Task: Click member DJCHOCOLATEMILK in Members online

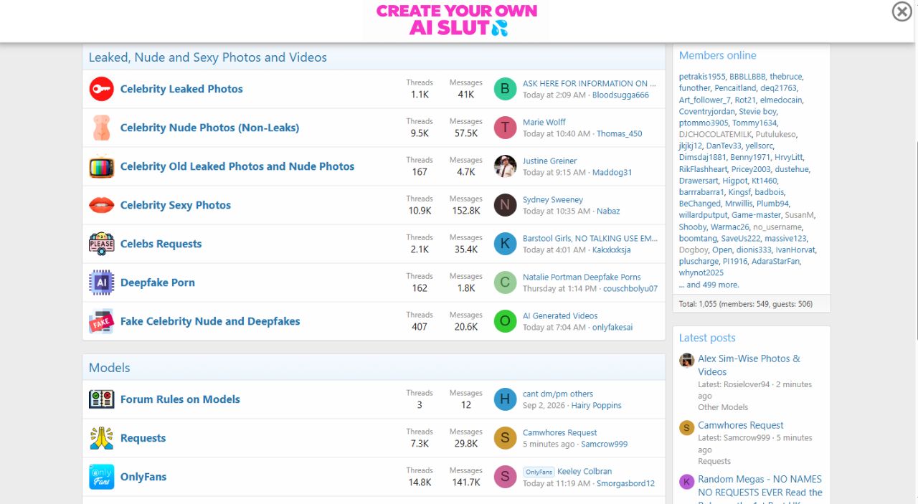Action: coord(714,134)
